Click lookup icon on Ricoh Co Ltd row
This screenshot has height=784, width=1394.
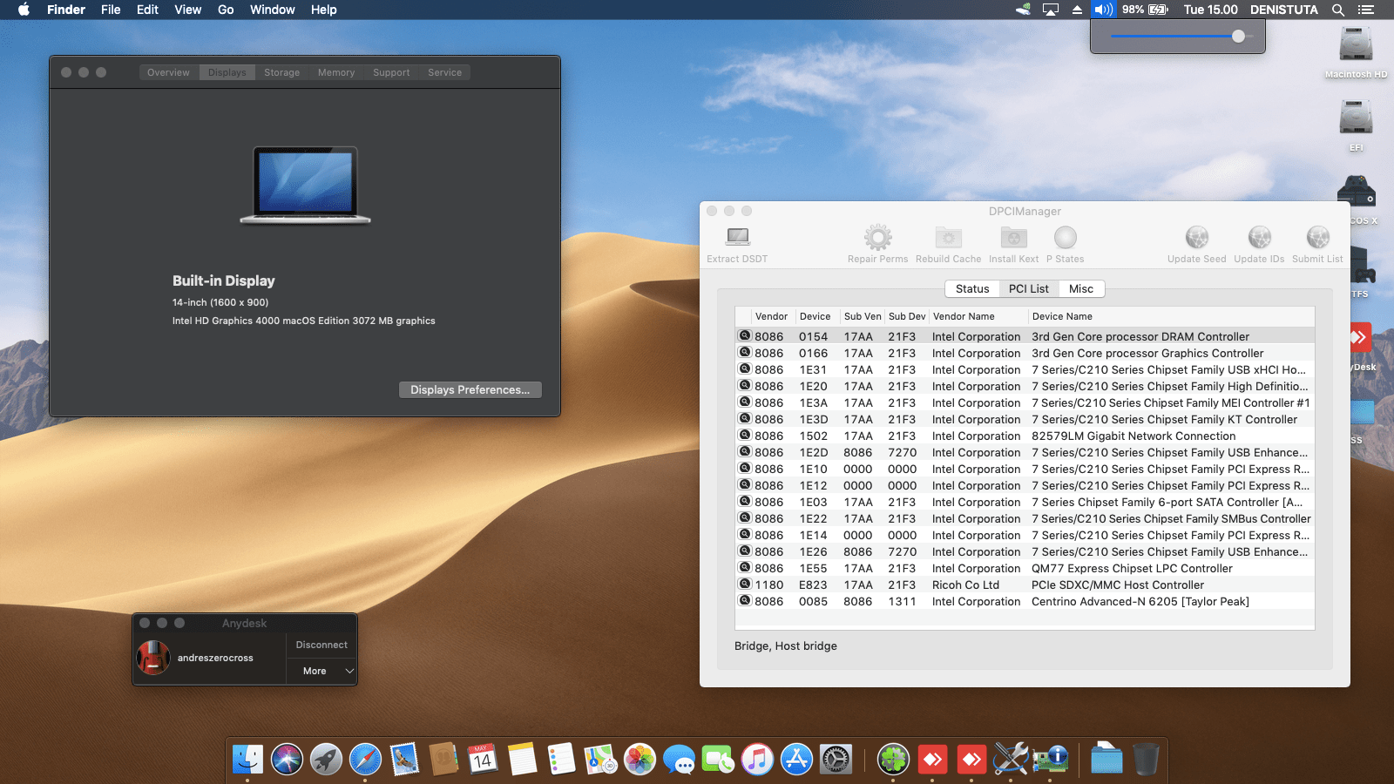[745, 584]
